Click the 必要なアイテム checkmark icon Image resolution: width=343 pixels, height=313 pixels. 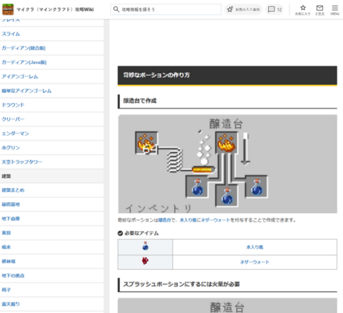(x=120, y=233)
